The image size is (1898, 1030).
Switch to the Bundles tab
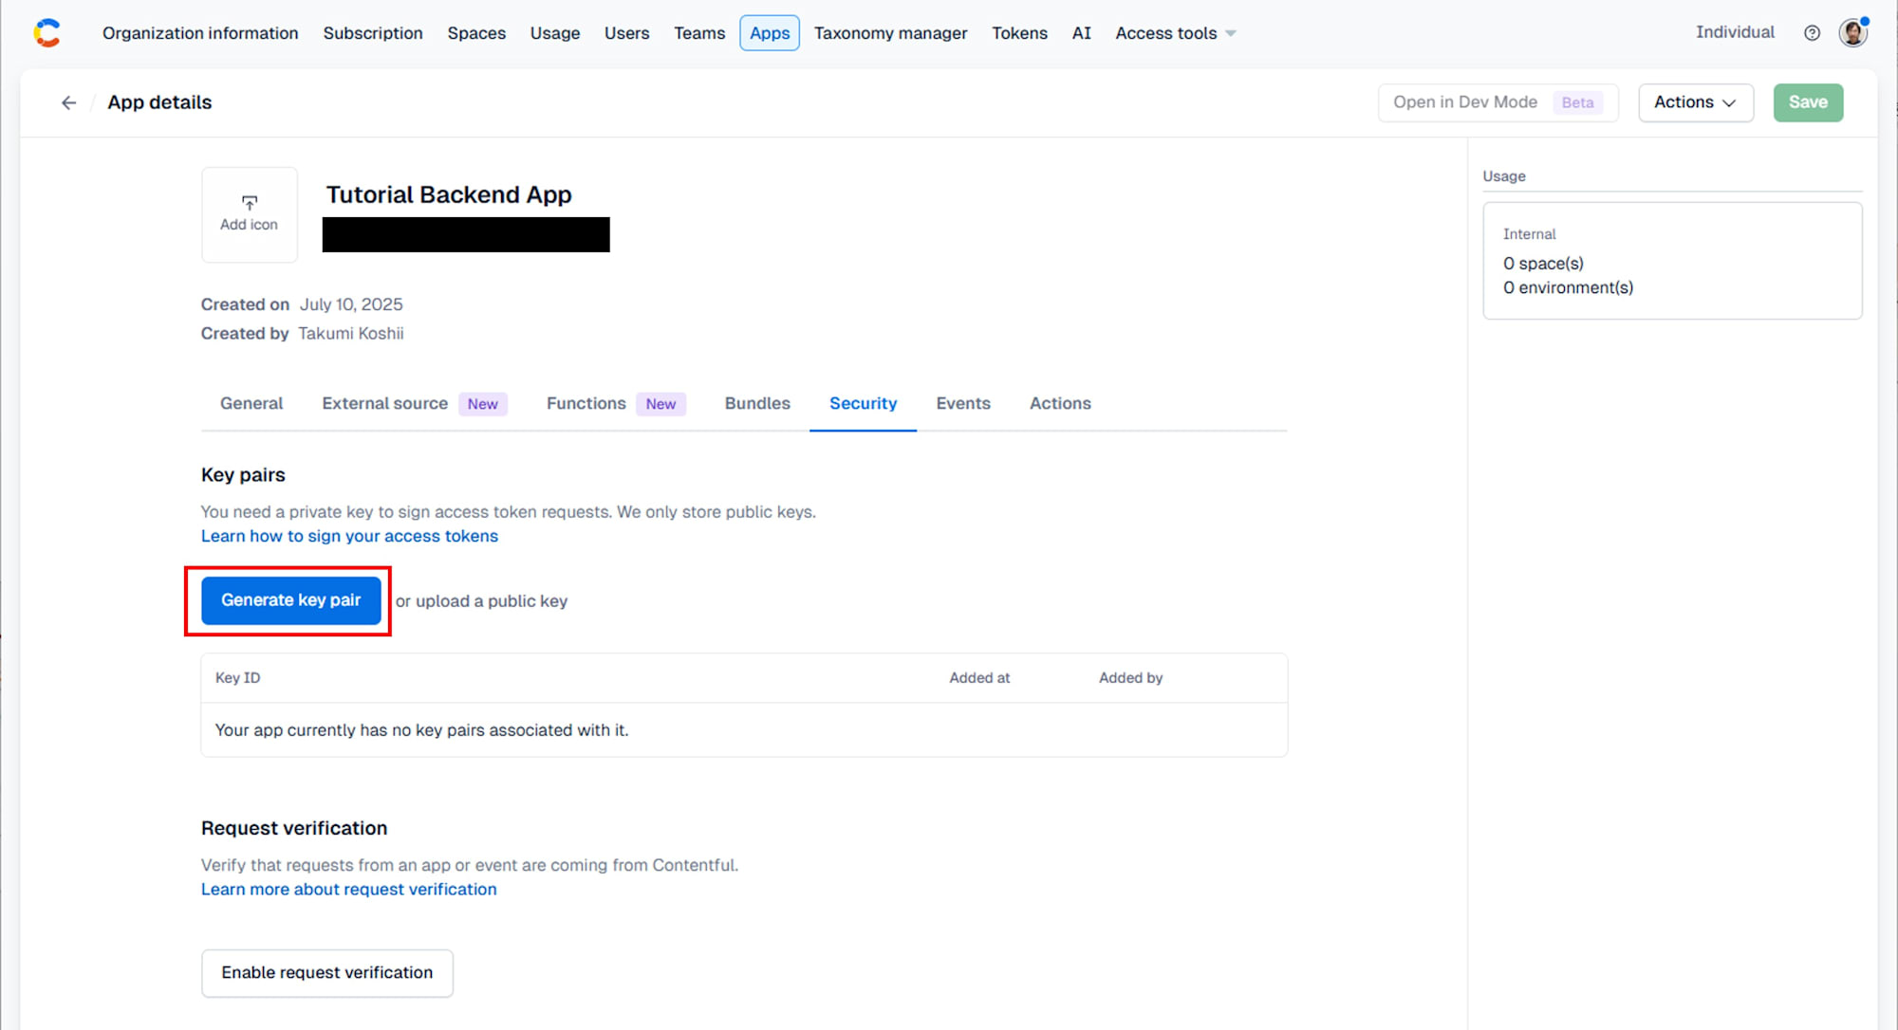click(757, 404)
